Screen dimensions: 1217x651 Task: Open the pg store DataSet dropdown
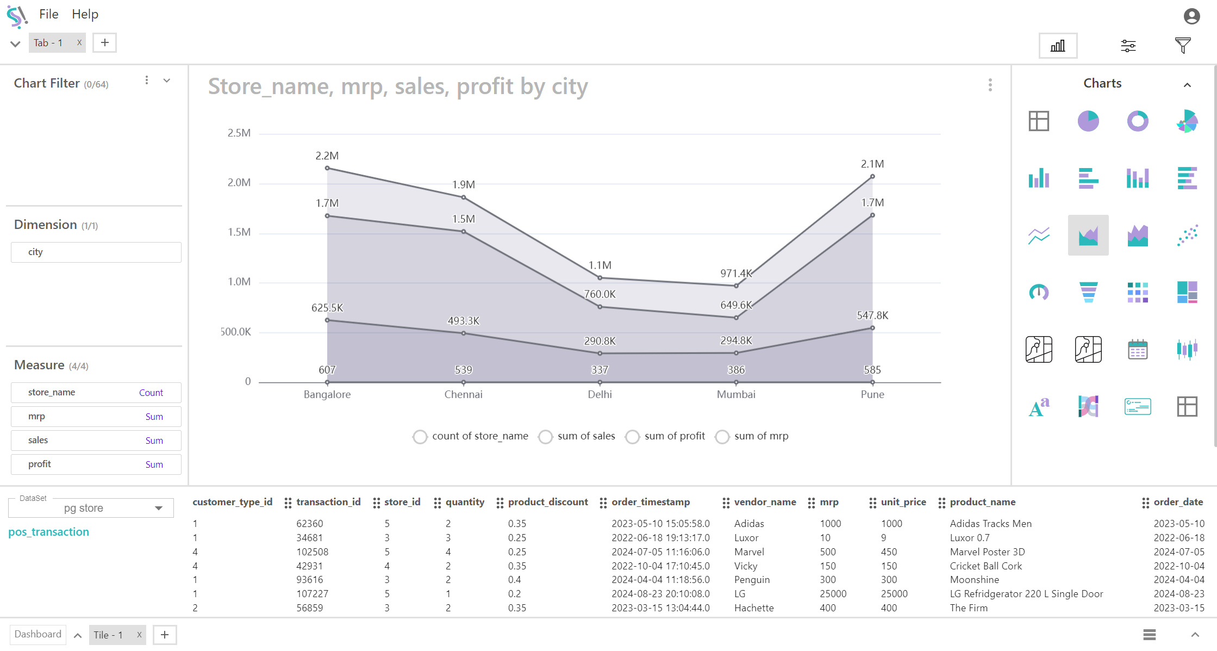click(91, 508)
